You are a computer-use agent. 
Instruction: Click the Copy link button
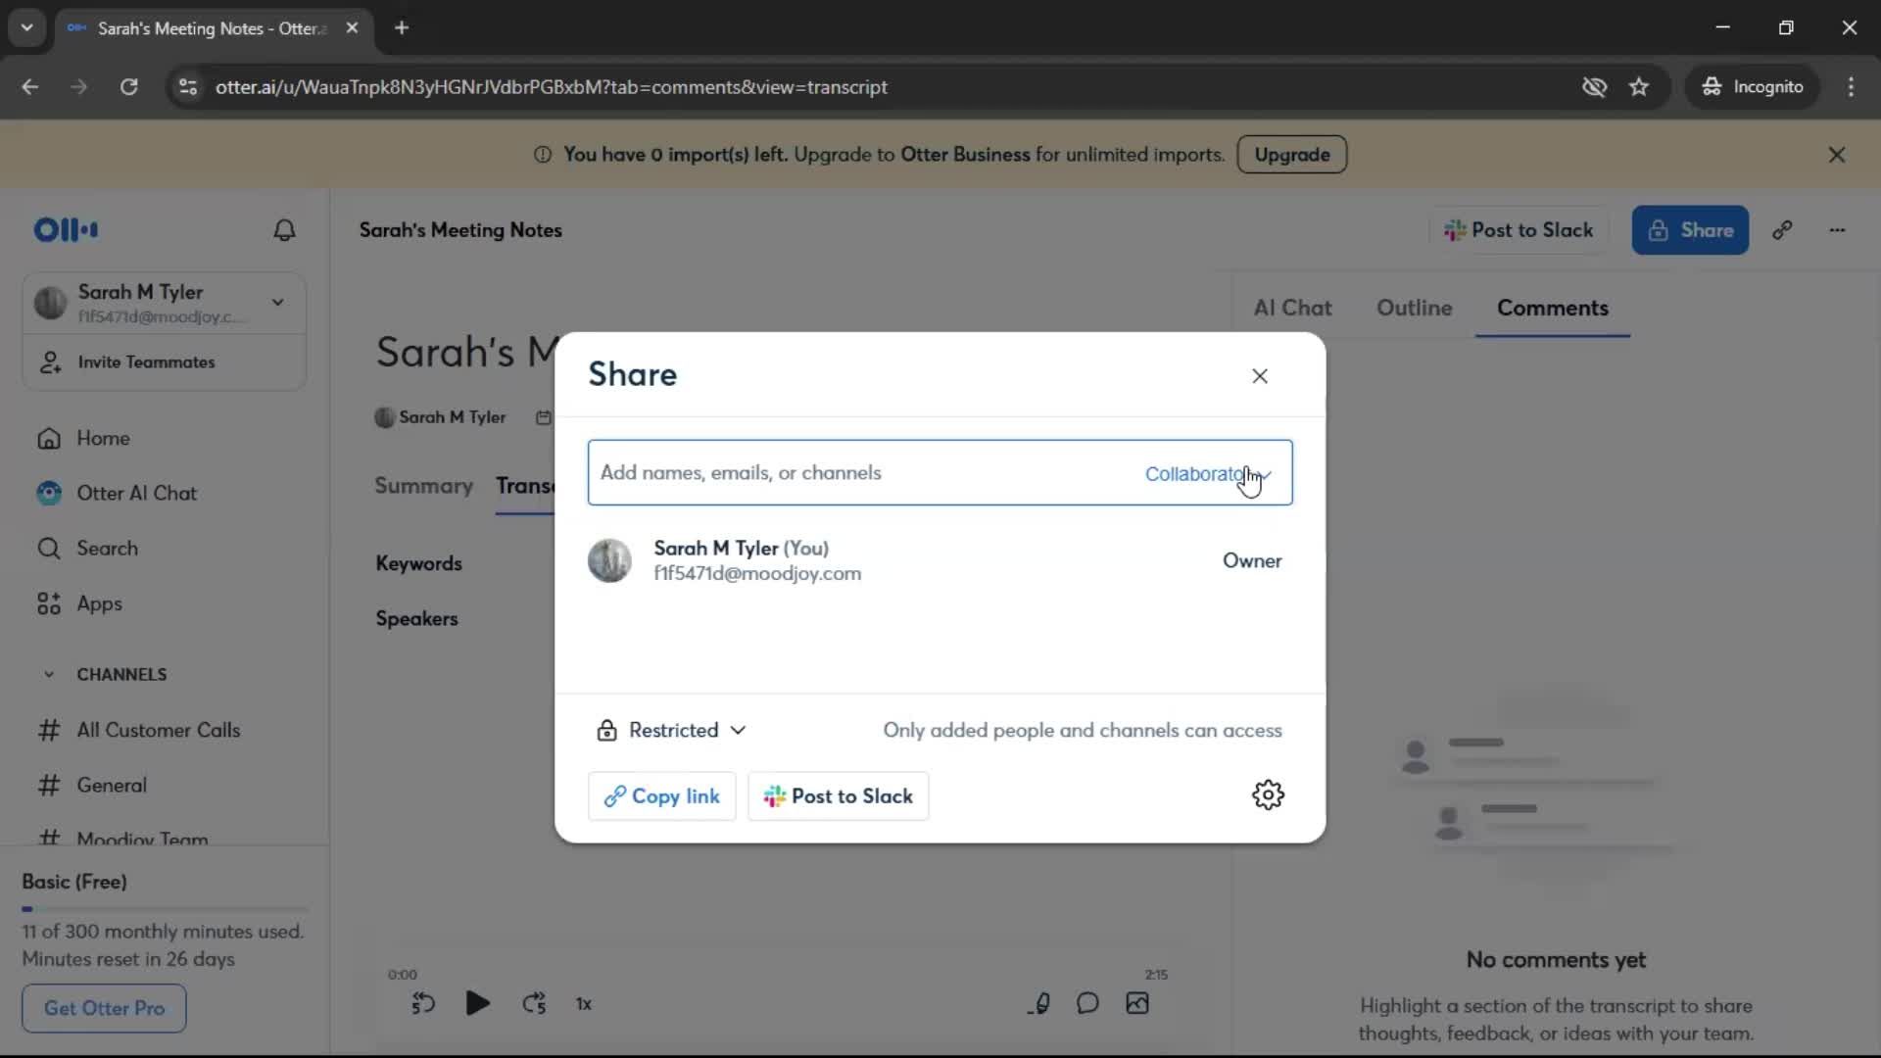pyautogui.click(x=662, y=796)
